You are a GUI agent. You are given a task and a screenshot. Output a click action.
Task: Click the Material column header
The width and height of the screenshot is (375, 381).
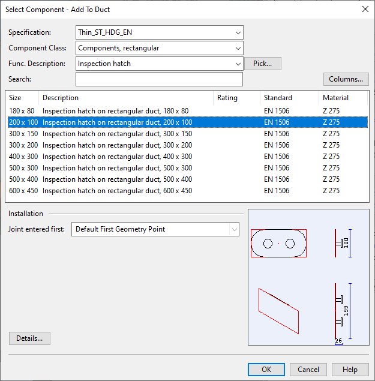343,98
